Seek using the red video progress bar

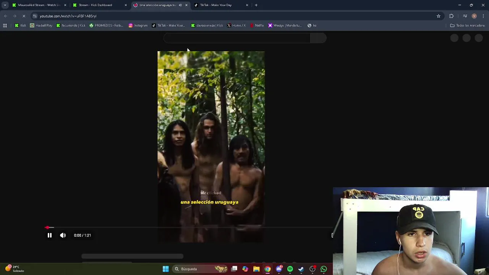[x=189, y=228]
